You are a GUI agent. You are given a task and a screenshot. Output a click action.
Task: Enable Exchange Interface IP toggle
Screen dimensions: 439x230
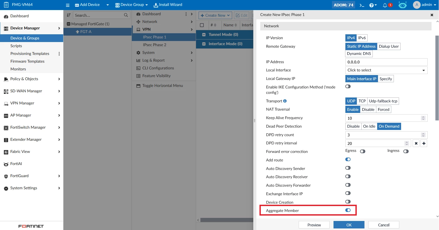tap(348, 193)
